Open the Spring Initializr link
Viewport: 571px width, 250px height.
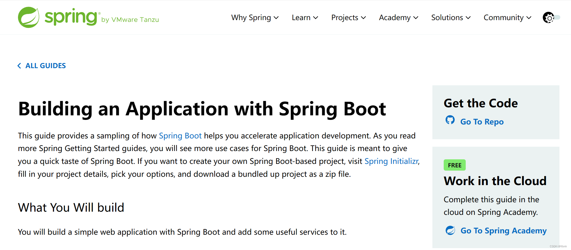(x=391, y=161)
